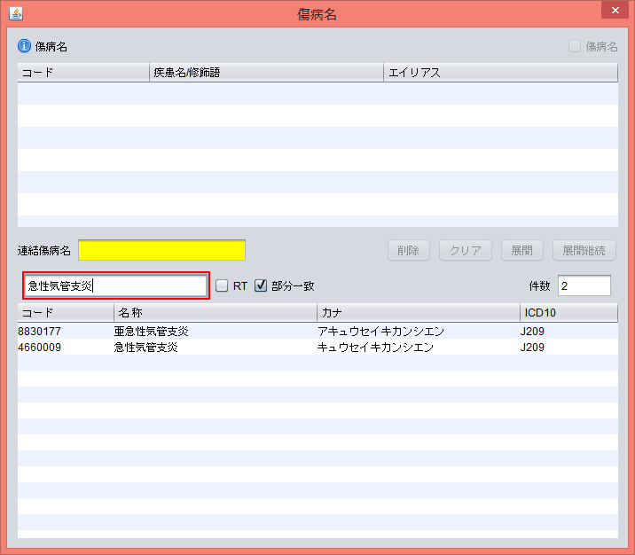635x555 pixels.
Task: Click the 疾患名/修飾語 column header
Action: [266, 73]
